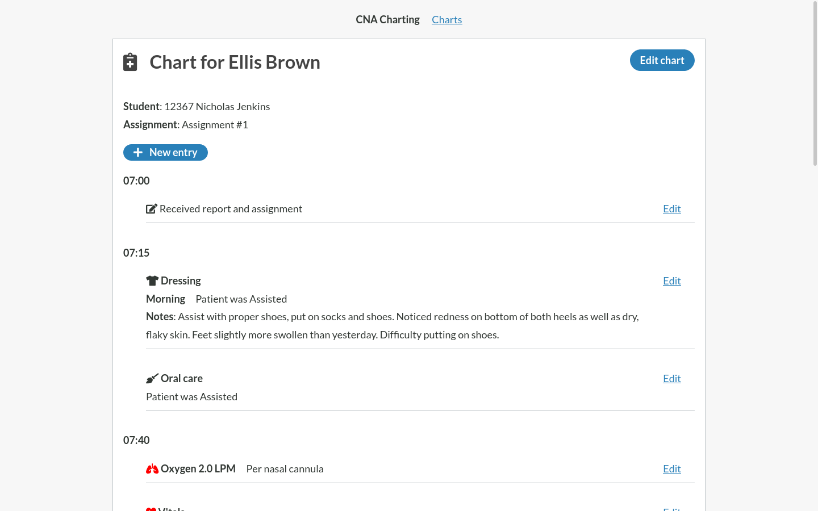Click the Chart for Ellis Brown heading

click(235, 62)
